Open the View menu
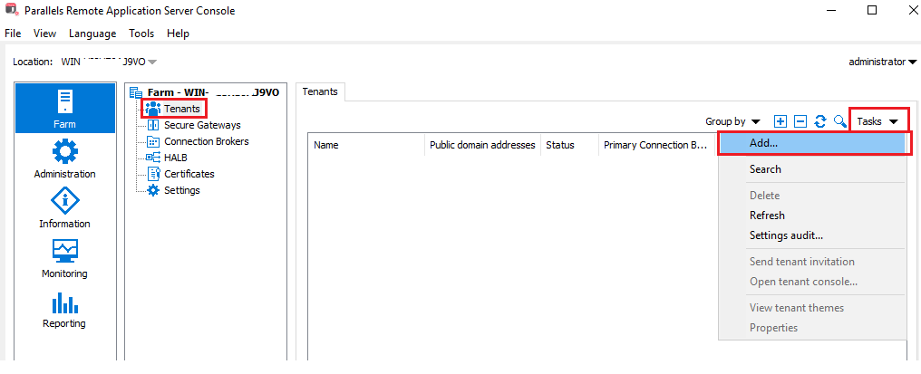The height and width of the screenshot is (374, 921). pyautogui.click(x=44, y=34)
